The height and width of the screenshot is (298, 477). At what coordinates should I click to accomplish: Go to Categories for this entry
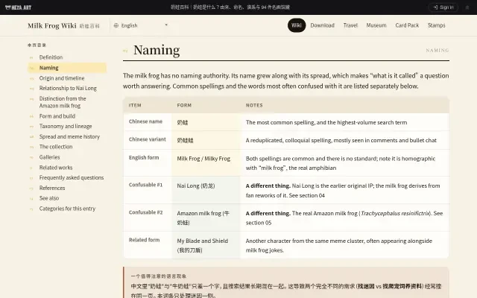pos(67,209)
